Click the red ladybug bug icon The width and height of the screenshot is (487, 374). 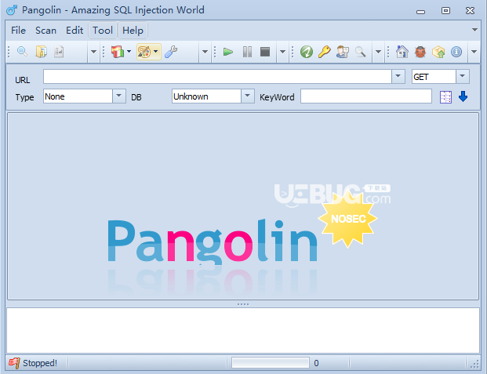[420, 52]
